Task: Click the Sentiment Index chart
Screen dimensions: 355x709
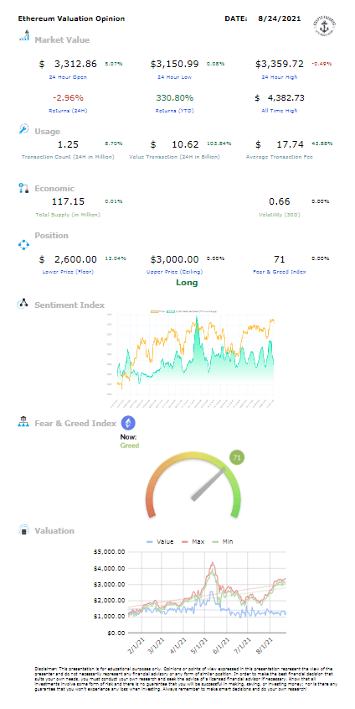Action: click(196, 356)
